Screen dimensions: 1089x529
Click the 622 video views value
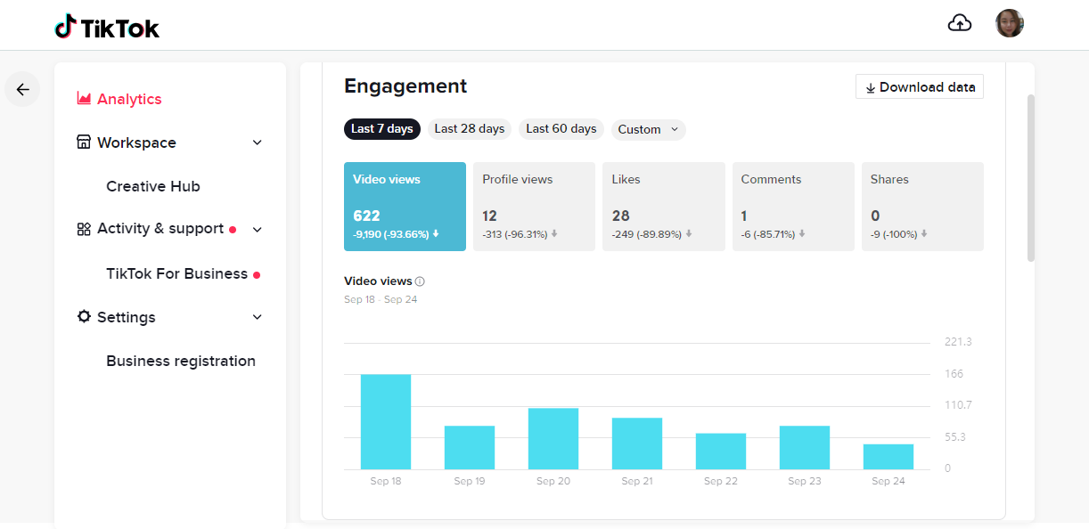tap(366, 216)
